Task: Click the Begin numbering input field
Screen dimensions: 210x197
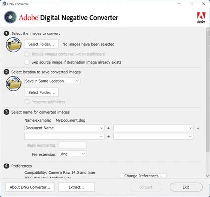Action: [x=72, y=145]
